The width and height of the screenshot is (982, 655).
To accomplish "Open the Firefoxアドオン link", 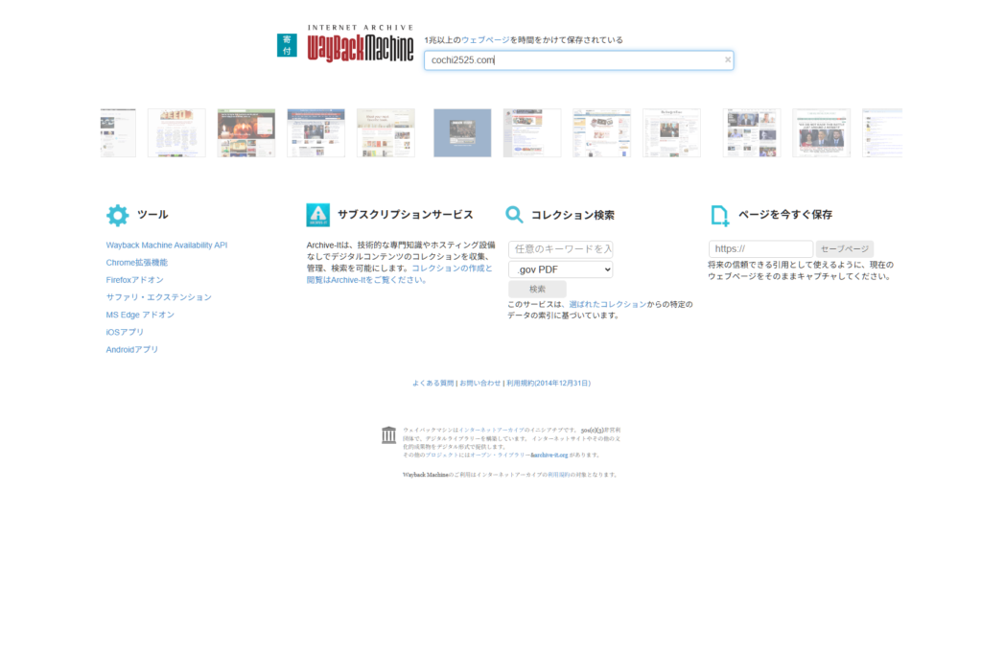I will 134,280.
